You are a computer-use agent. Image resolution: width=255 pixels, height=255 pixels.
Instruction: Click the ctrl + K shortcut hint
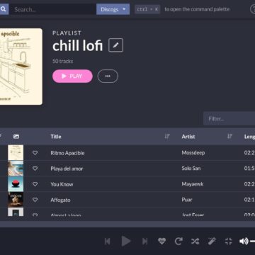(147, 9)
